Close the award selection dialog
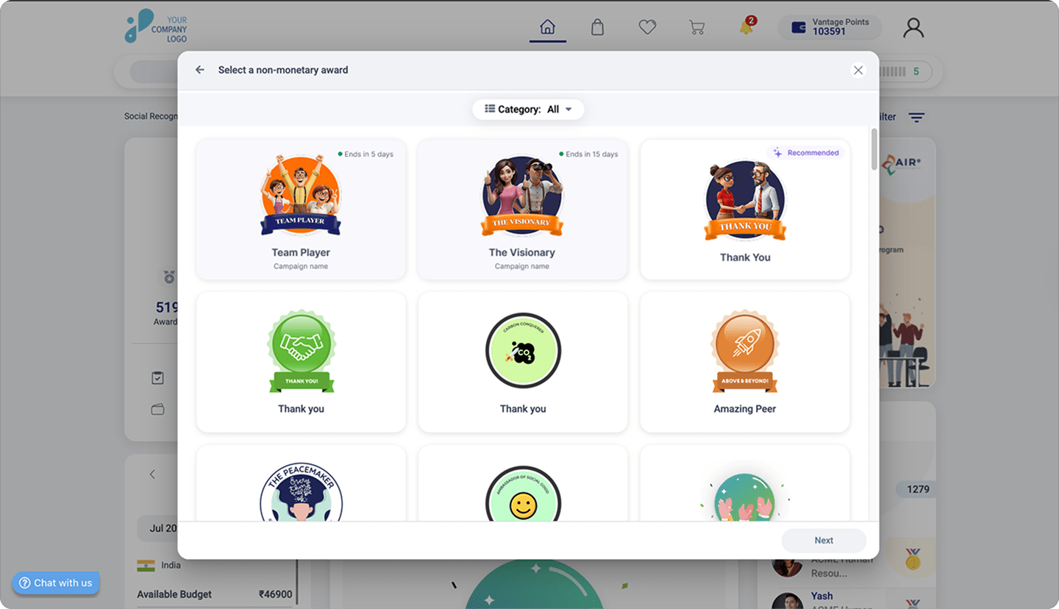 pos(857,70)
